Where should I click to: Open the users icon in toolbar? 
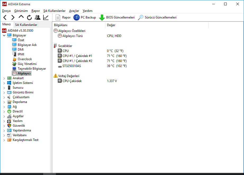point(38,17)
